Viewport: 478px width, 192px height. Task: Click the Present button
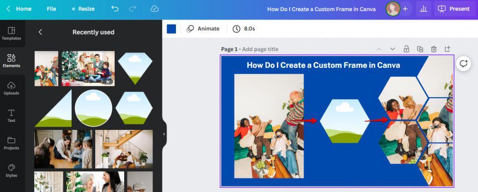point(453,9)
